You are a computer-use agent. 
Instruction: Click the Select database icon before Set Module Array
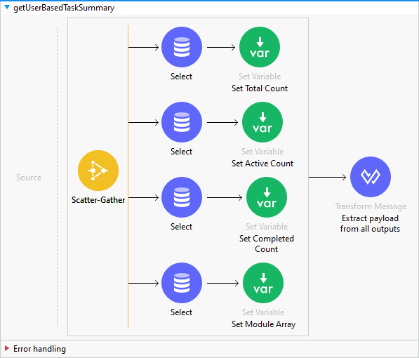(182, 283)
